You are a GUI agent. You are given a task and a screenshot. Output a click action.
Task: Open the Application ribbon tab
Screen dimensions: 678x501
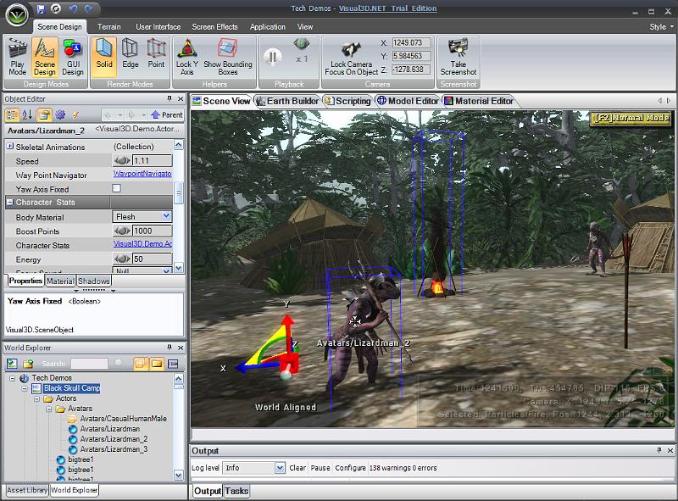coord(268,27)
